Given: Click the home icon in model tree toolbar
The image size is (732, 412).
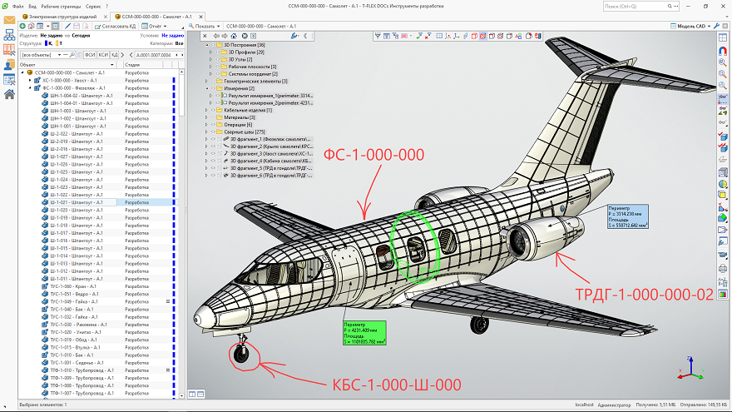Looking at the screenshot, I should (234, 36).
